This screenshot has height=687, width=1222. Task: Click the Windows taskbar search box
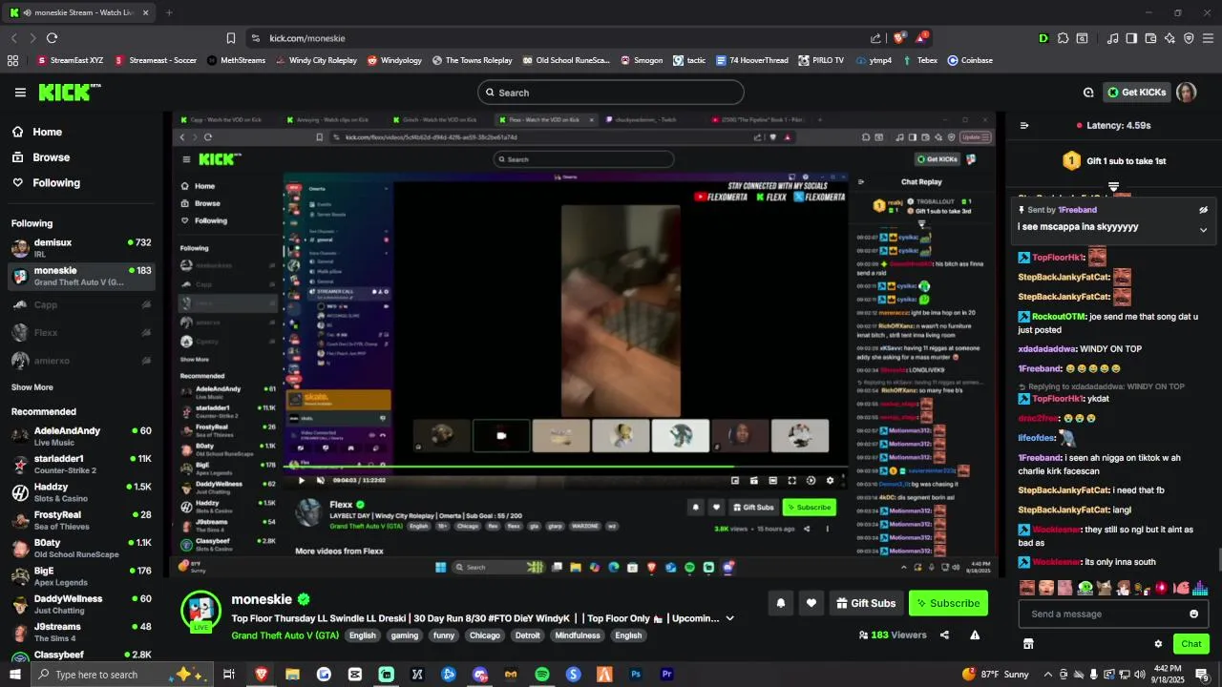tap(120, 675)
